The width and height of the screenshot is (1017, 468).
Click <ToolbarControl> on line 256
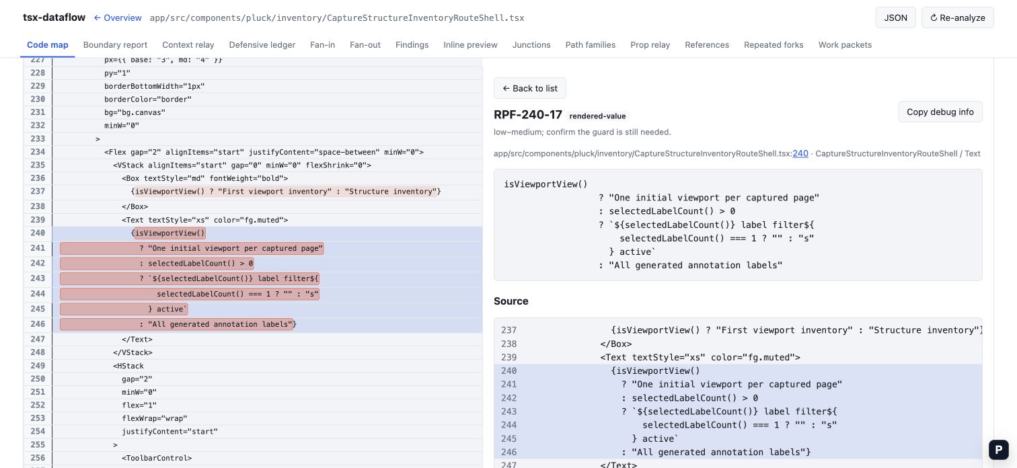(x=157, y=458)
